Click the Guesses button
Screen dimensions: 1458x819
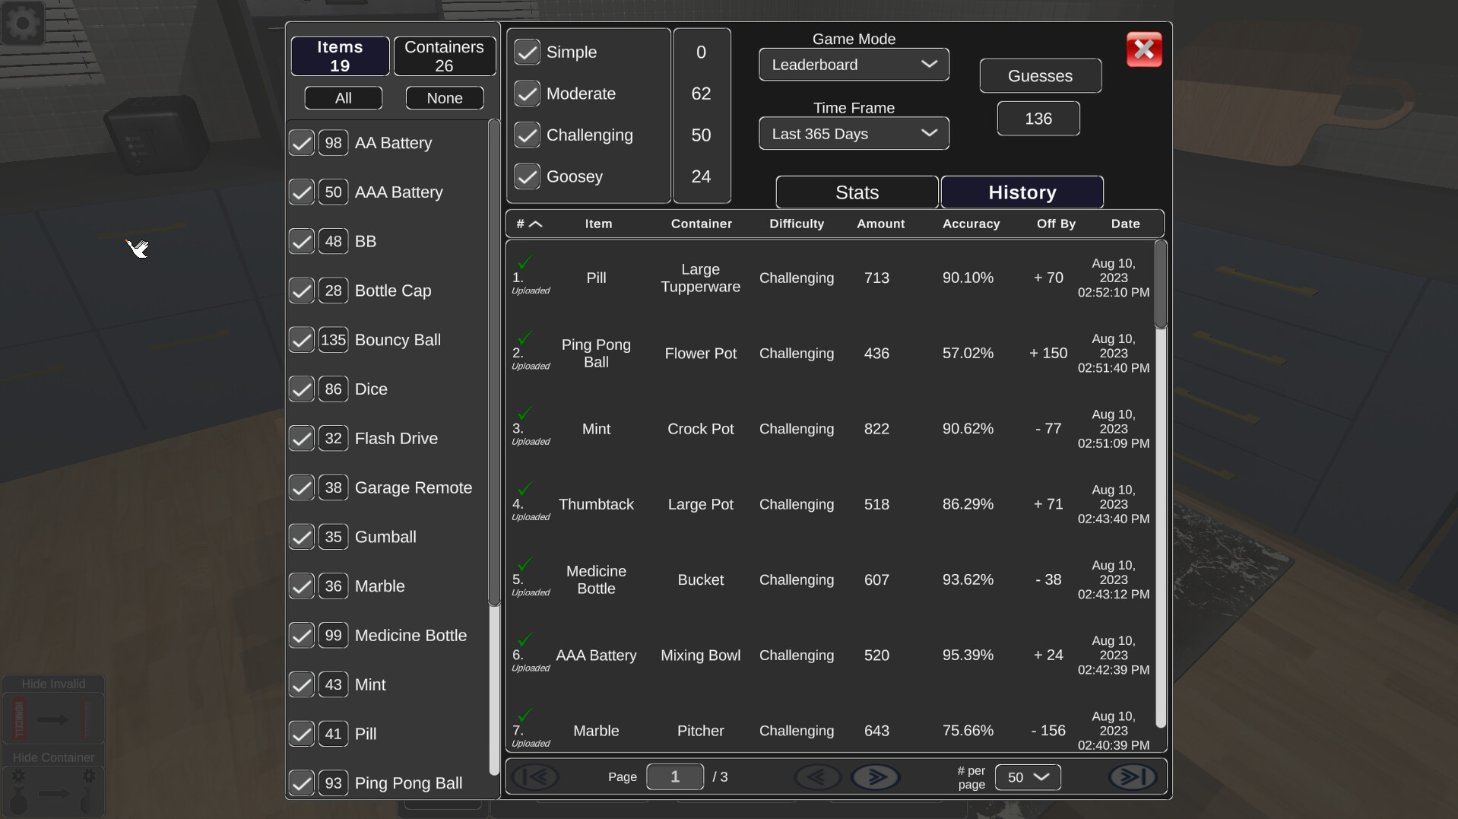tap(1040, 75)
